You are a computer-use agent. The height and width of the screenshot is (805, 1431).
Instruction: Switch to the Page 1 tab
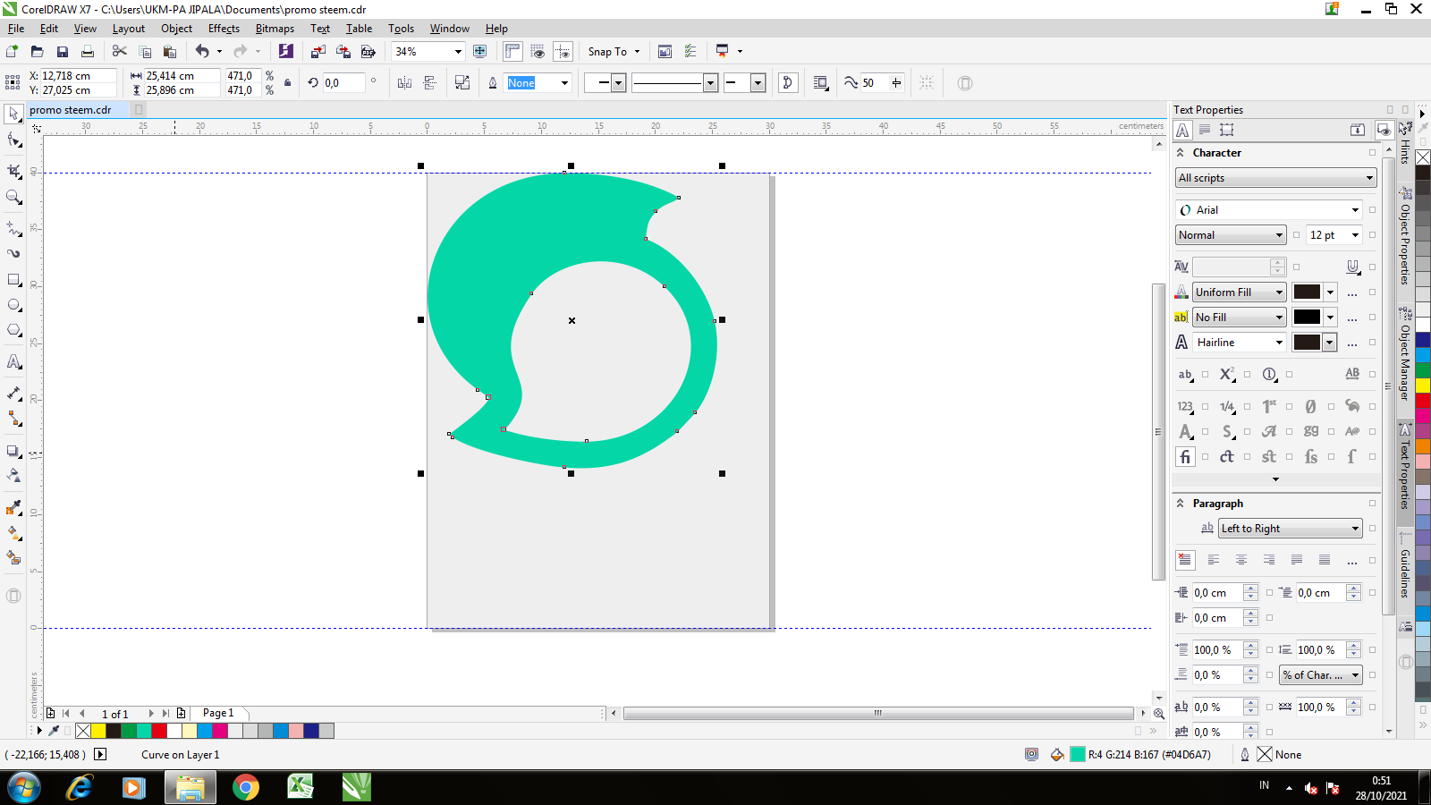click(218, 713)
